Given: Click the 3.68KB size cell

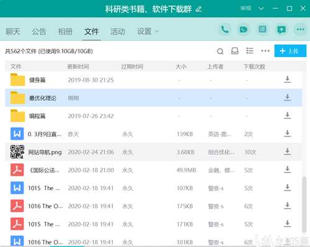Looking at the screenshot, I should pos(185,152).
